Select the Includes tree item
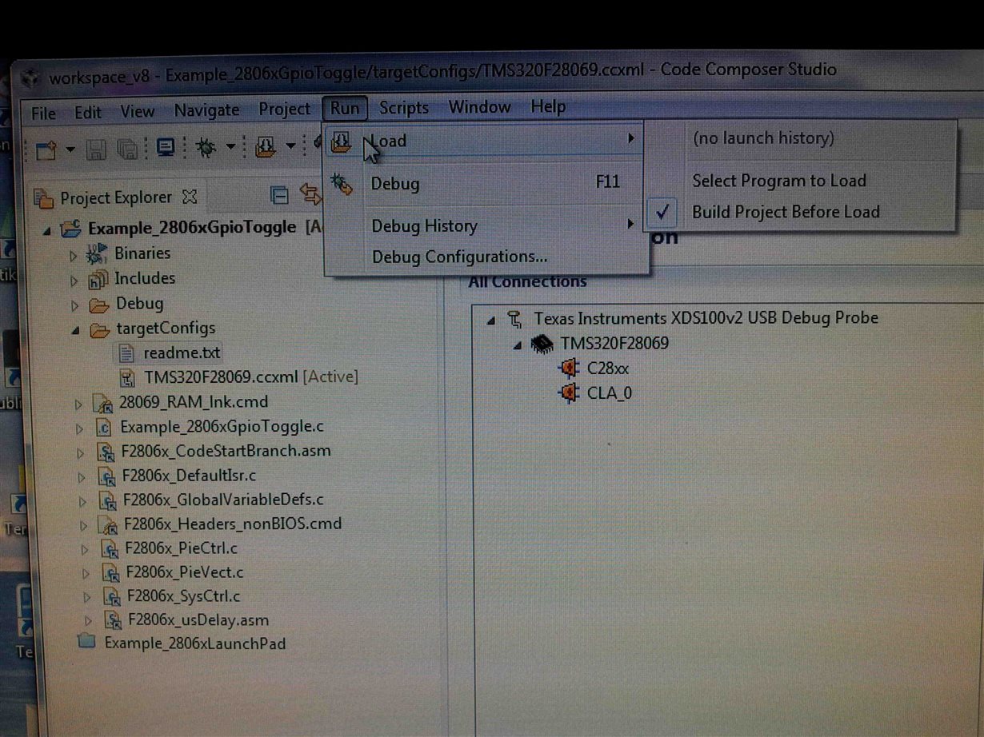 144,279
